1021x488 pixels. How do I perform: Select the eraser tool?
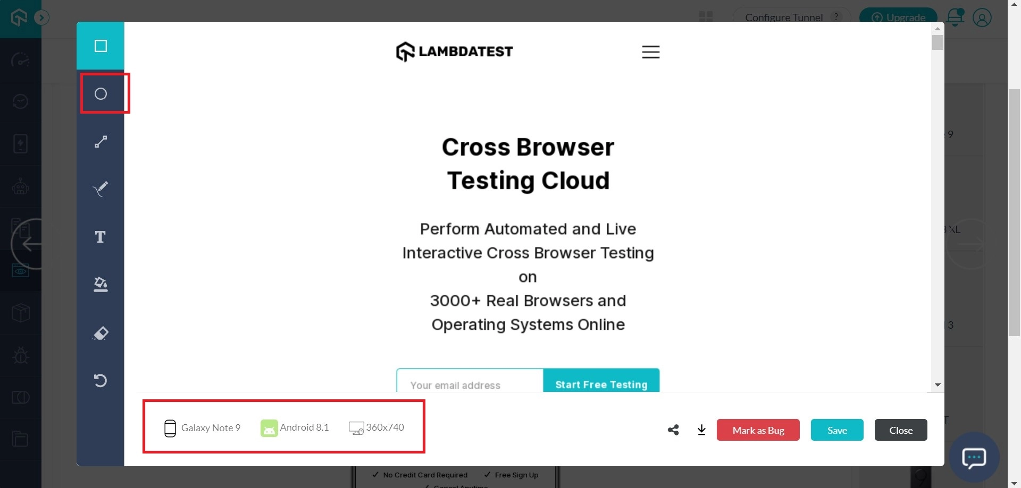[x=101, y=333]
